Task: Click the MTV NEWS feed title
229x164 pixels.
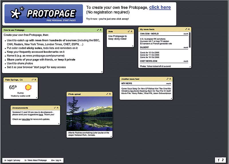Action: [127, 83]
